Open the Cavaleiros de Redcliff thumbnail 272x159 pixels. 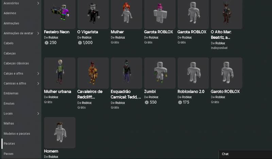93,73
